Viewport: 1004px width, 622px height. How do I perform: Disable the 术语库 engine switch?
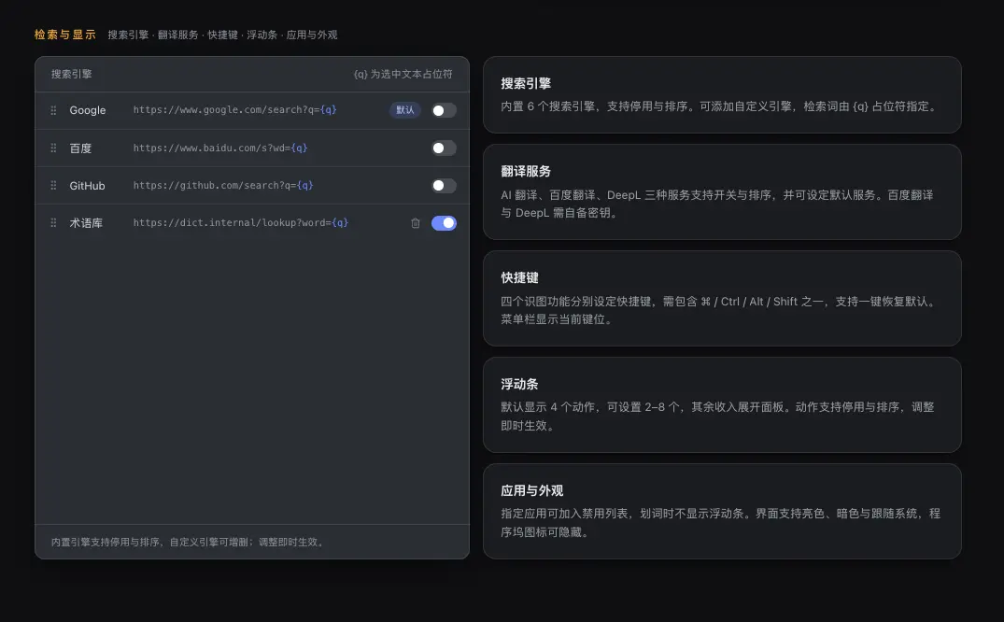444,223
